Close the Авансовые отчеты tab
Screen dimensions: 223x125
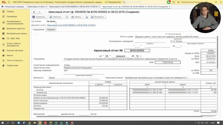pyautogui.click(x=46, y=7)
